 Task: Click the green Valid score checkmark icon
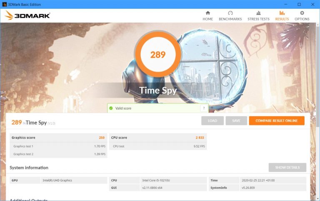click(x=111, y=108)
